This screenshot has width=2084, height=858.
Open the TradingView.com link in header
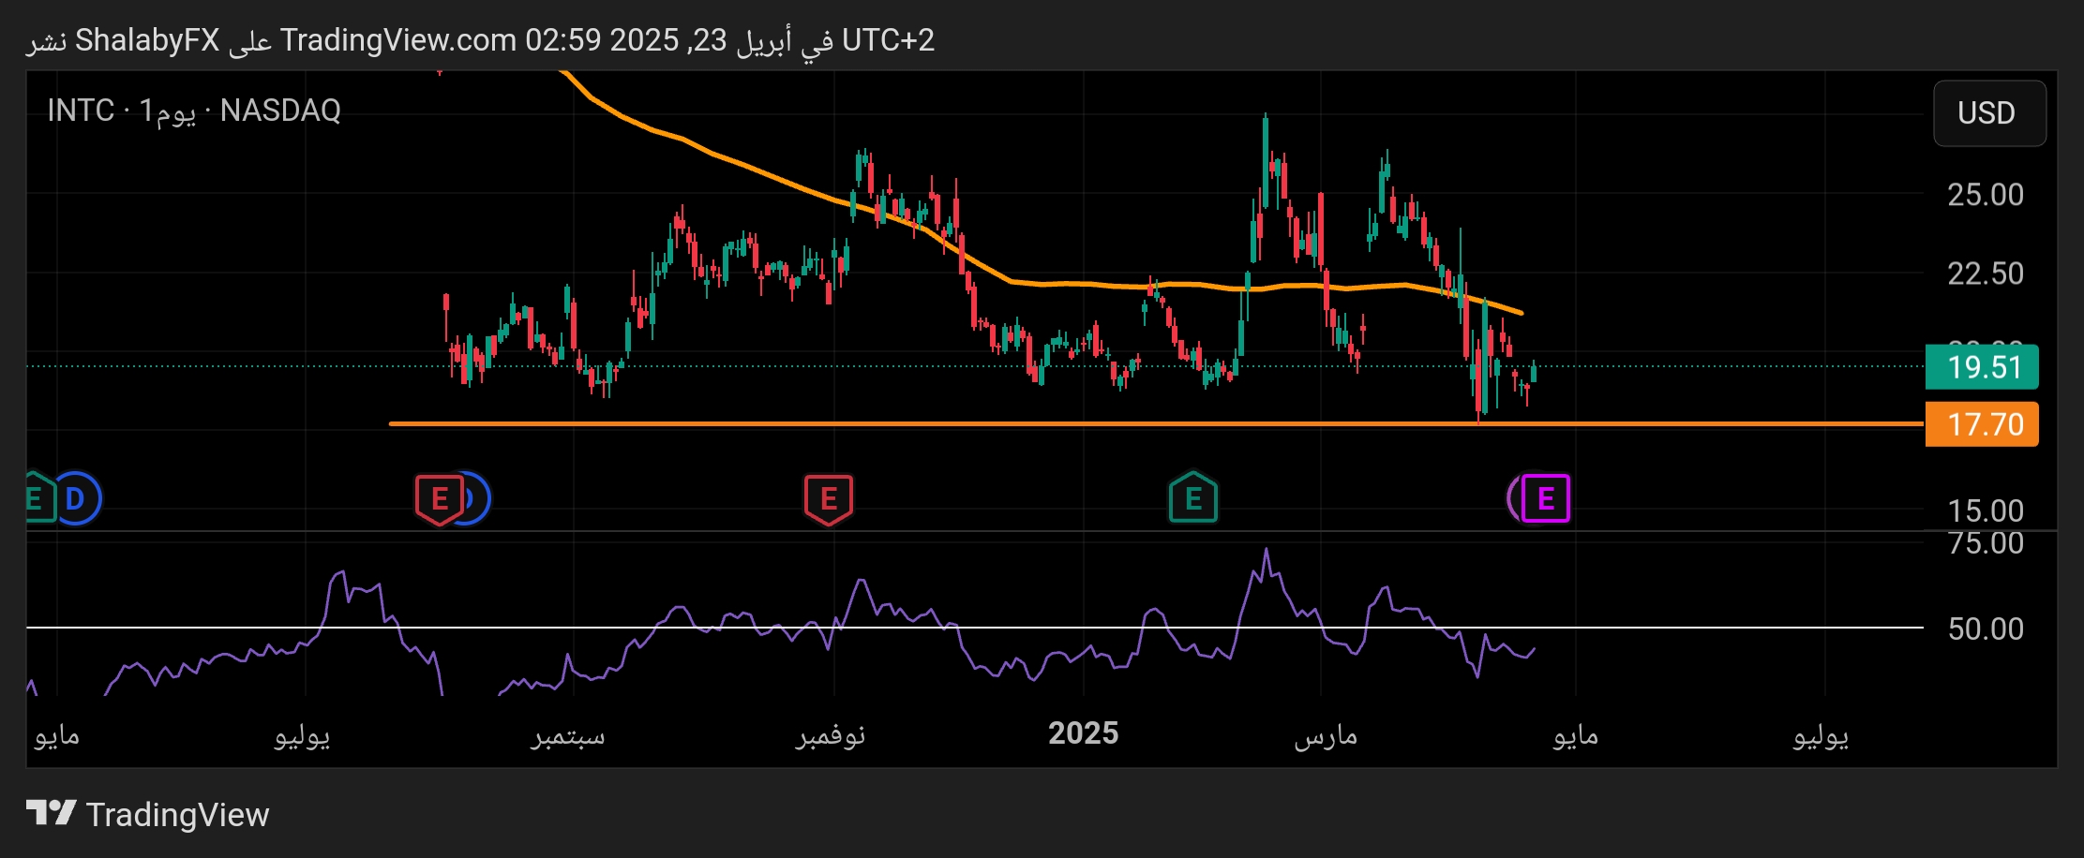(398, 40)
